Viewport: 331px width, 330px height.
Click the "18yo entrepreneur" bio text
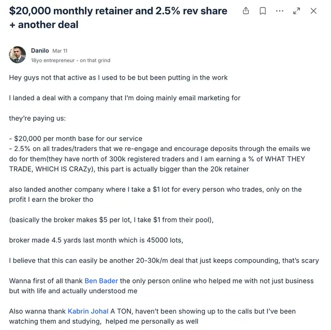pyautogui.click(x=70, y=61)
